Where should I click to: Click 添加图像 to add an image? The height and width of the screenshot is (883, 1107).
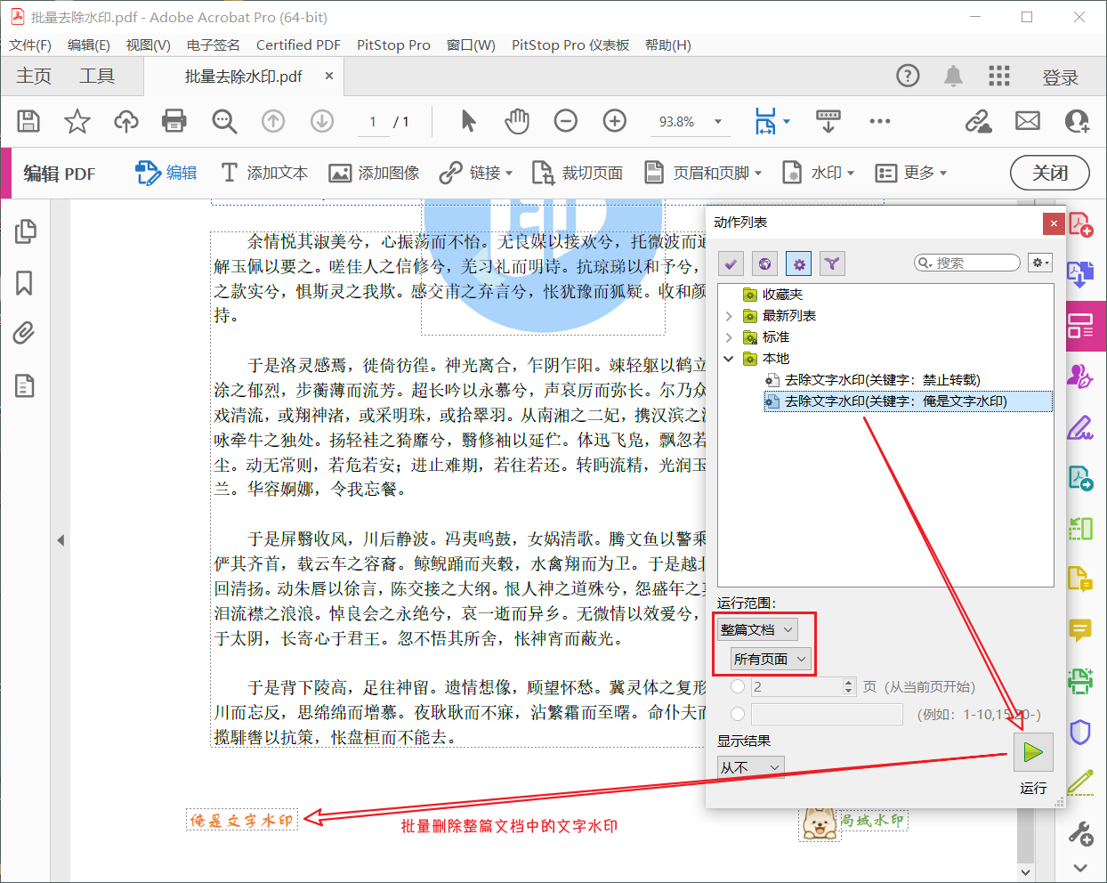pos(374,173)
